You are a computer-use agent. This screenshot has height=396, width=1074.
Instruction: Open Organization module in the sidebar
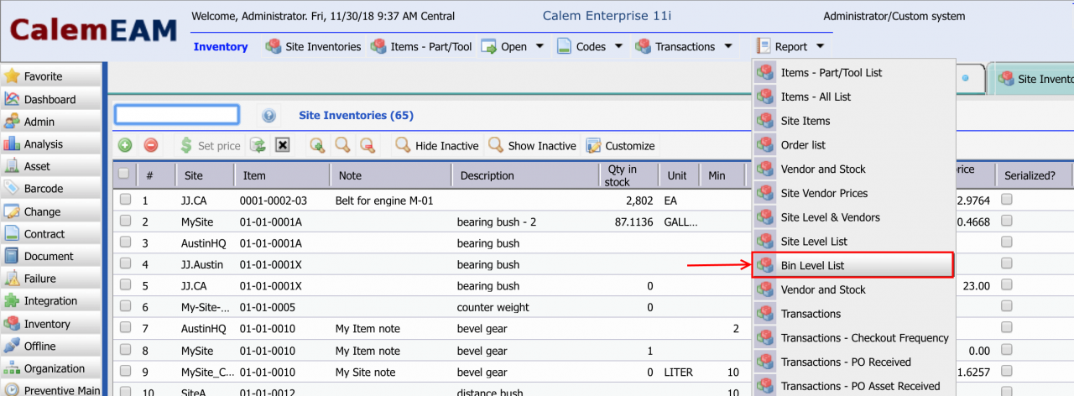click(51, 368)
